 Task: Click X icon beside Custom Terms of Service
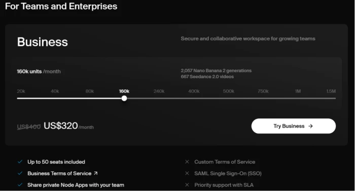(187, 162)
